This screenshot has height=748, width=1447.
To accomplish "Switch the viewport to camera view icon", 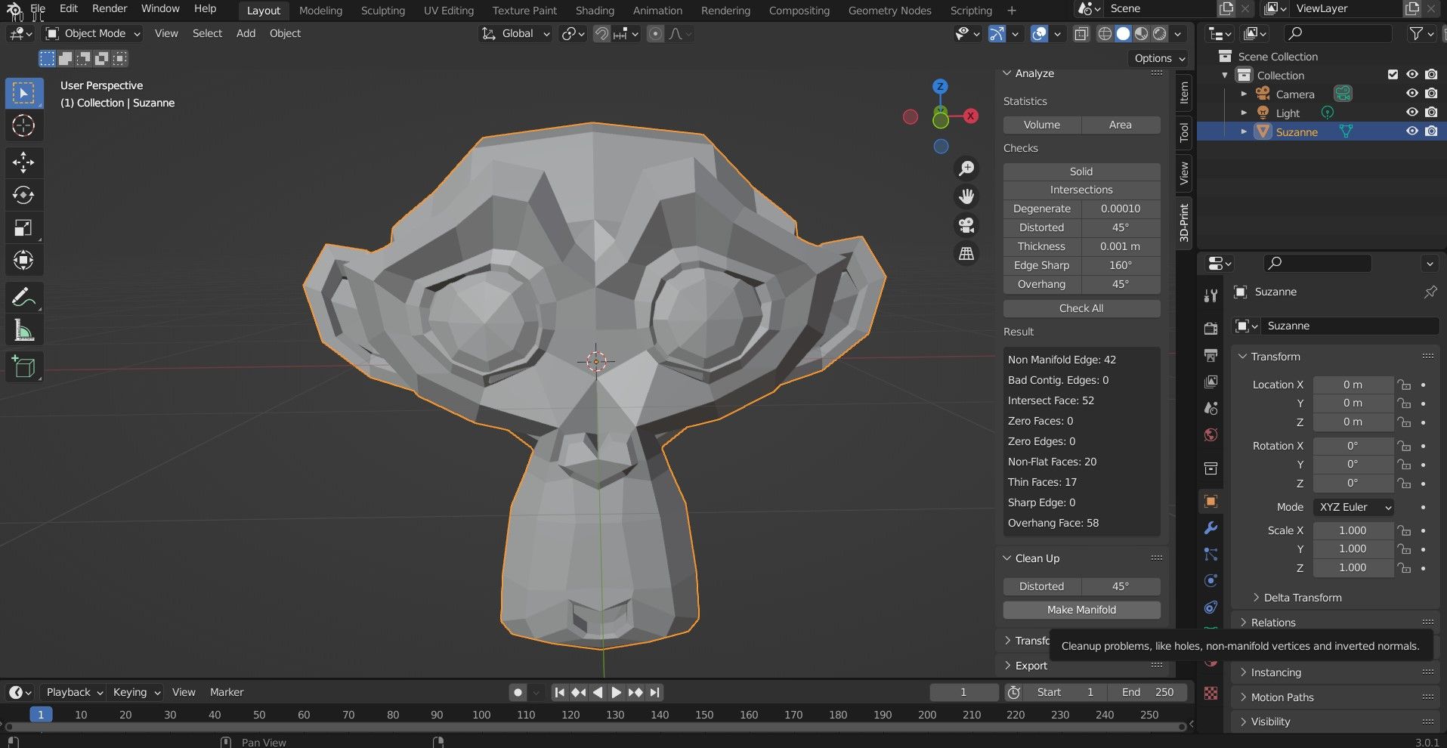I will tap(966, 224).
